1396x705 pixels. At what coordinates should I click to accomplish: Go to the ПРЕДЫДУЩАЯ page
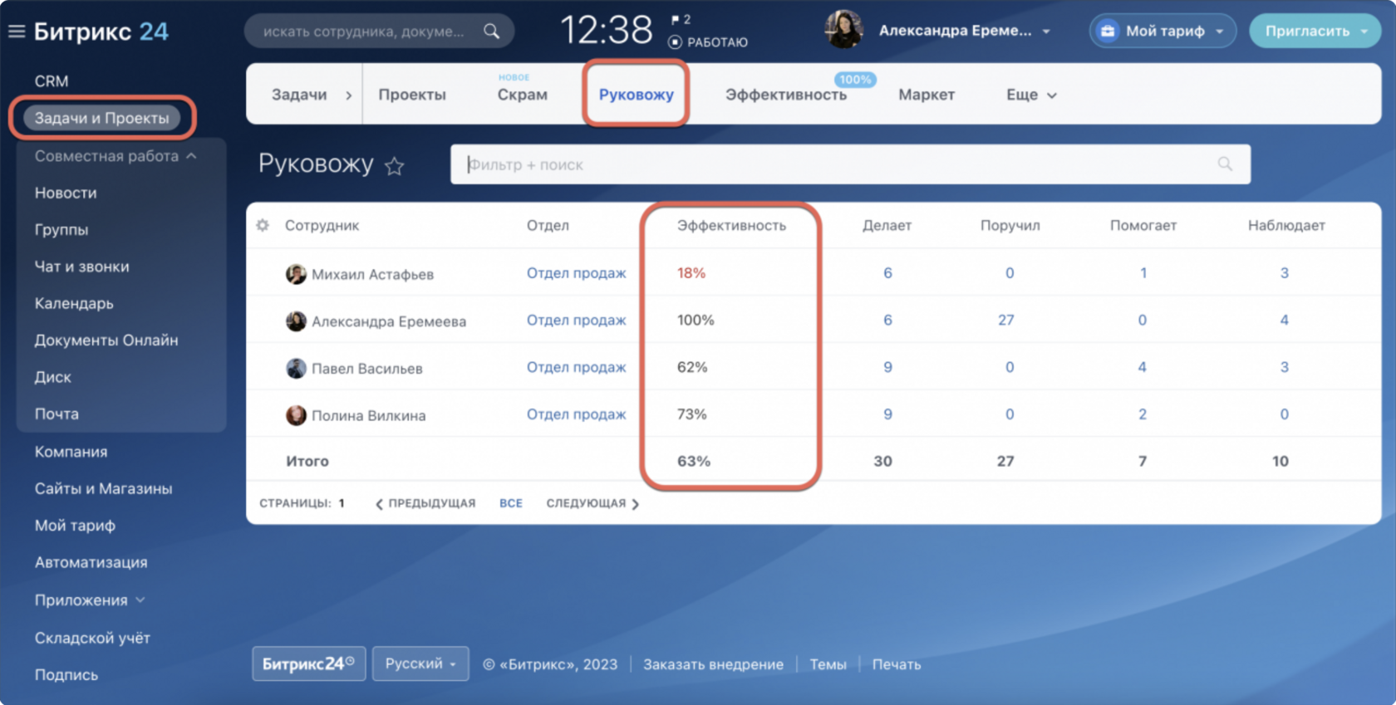click(425, 503)
